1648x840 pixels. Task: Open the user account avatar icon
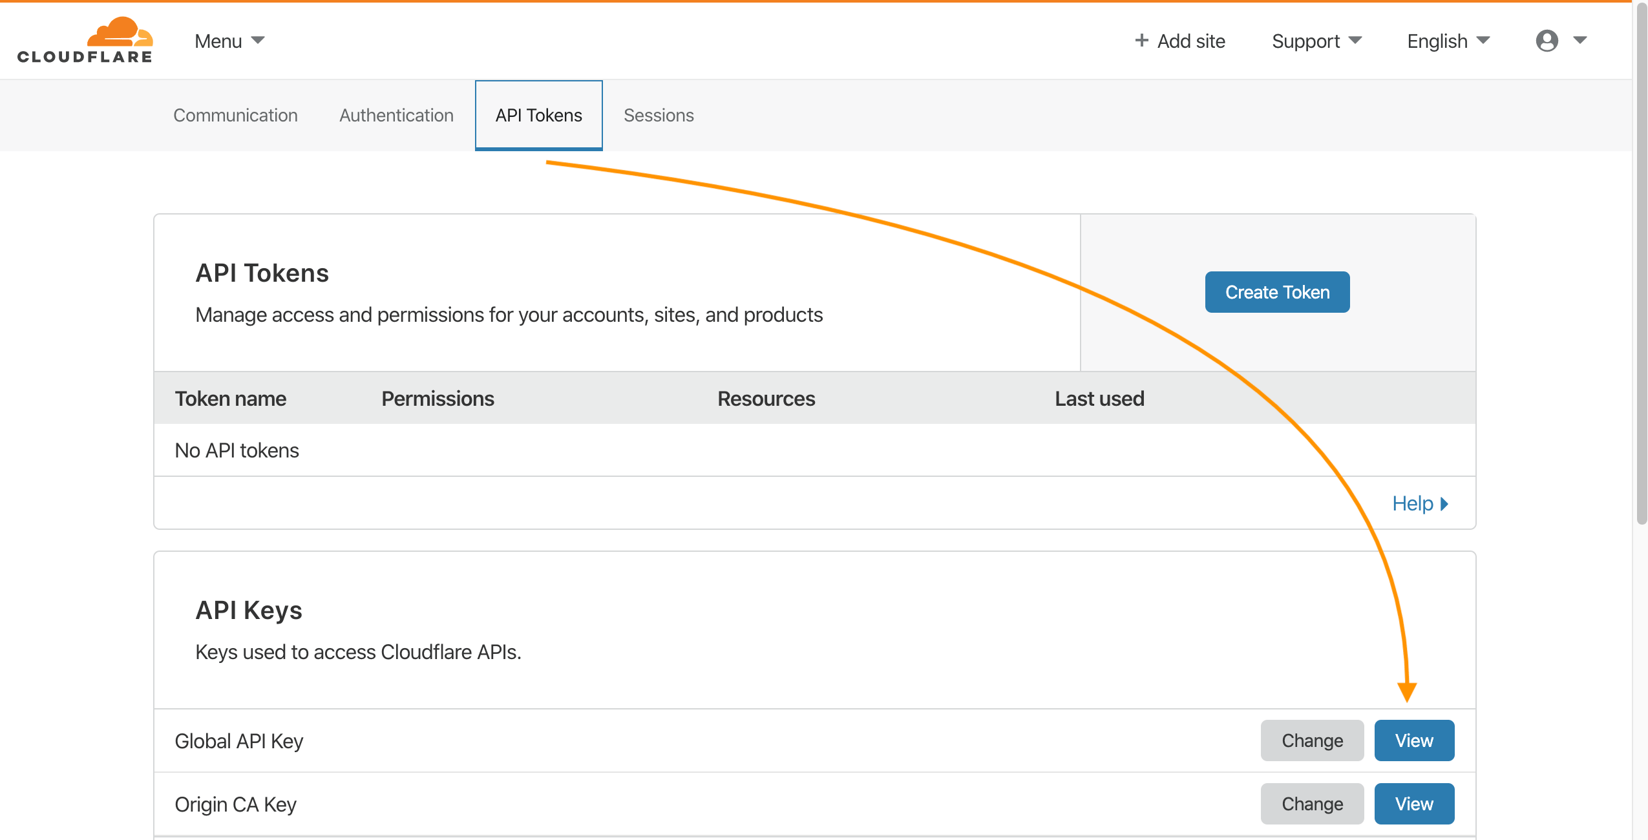tap(1547, 41)
